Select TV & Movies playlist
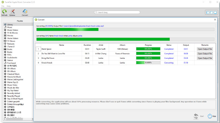Viewport: 220px width, 123px height. 13,33
